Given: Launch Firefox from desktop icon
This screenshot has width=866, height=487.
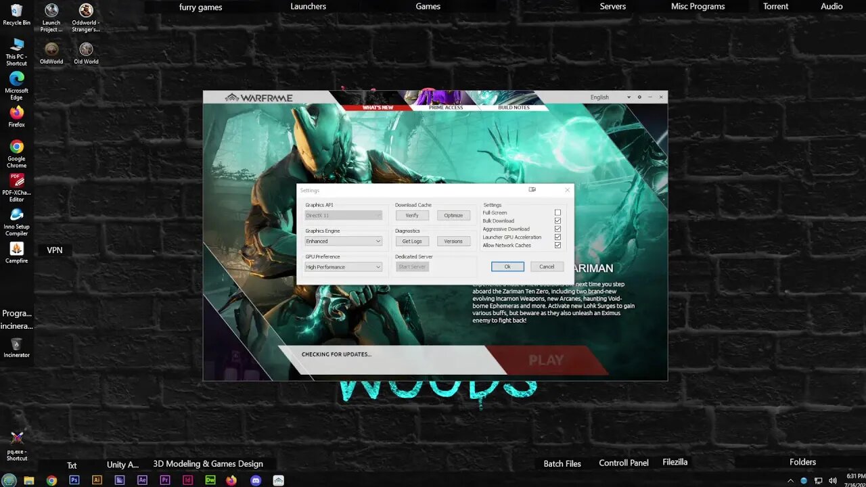Looking at the screenshot, I should click(x=17, y=116).
